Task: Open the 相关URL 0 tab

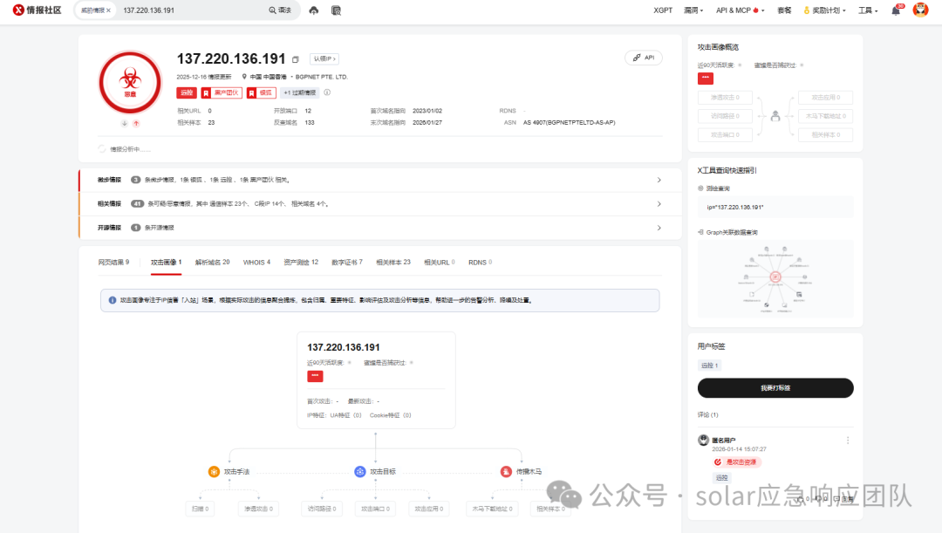Action: pyautogui.click(x=439, y=262)
